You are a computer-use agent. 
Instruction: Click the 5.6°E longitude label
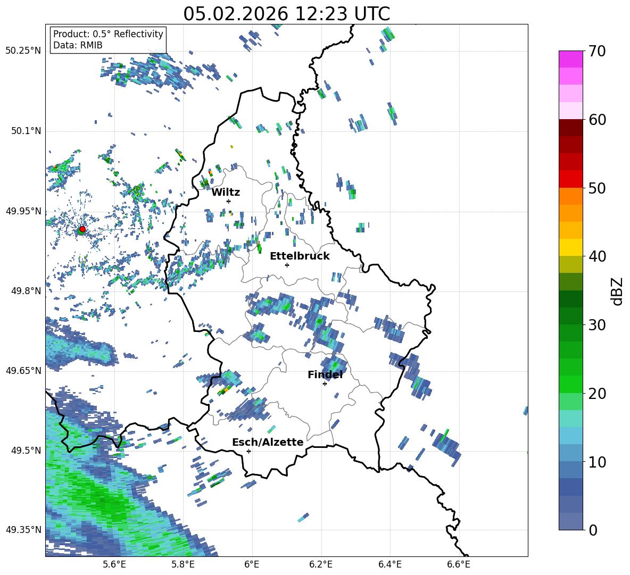point(114,564)
